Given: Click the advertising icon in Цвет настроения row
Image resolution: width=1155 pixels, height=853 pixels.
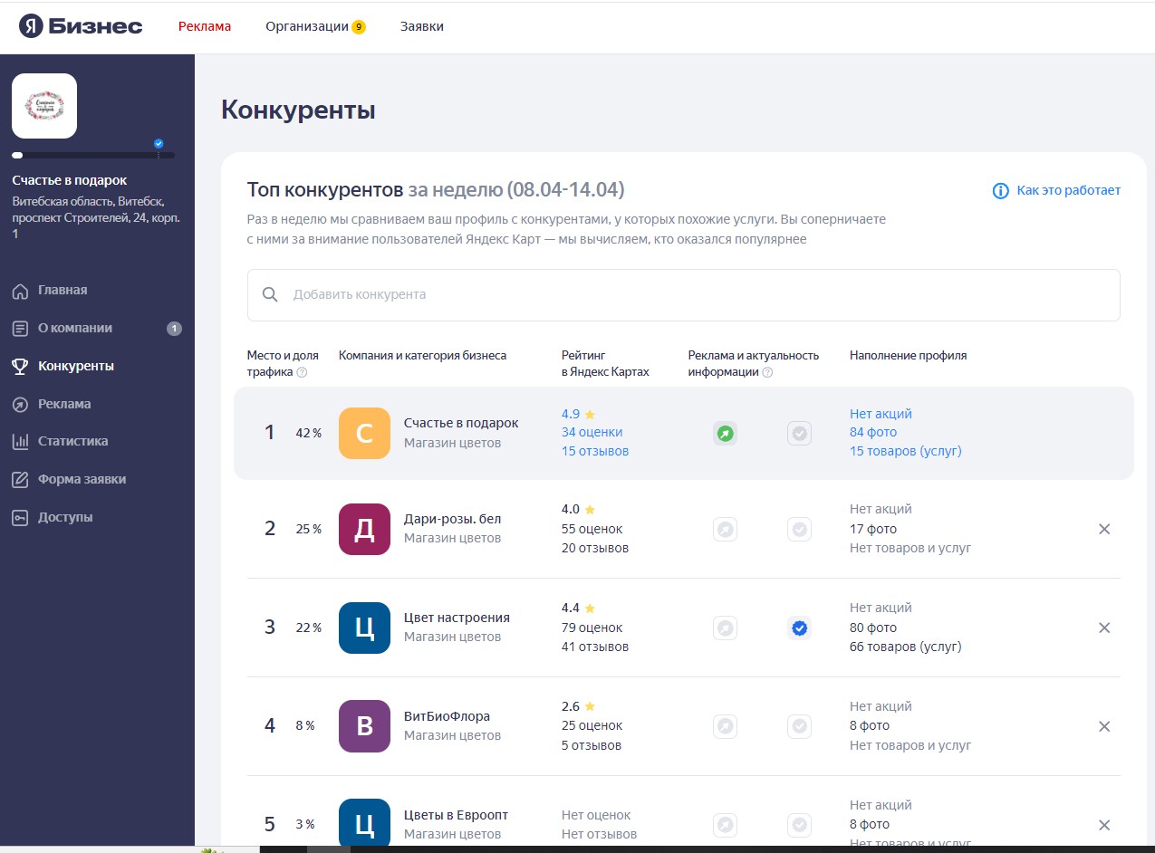Looking at the screenshot, I should 725,628.
